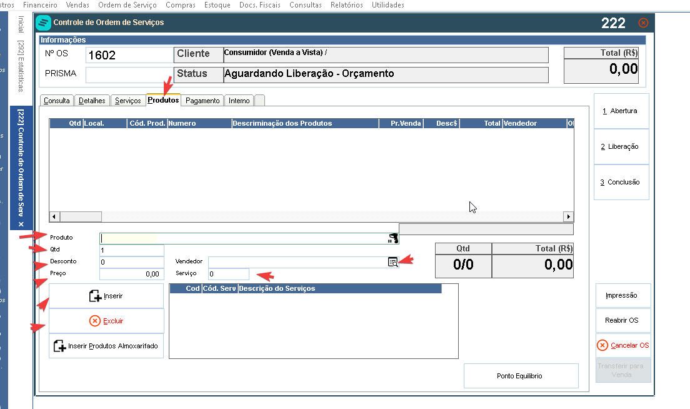Click the Ponto Equilibrio button

[521, 376]
